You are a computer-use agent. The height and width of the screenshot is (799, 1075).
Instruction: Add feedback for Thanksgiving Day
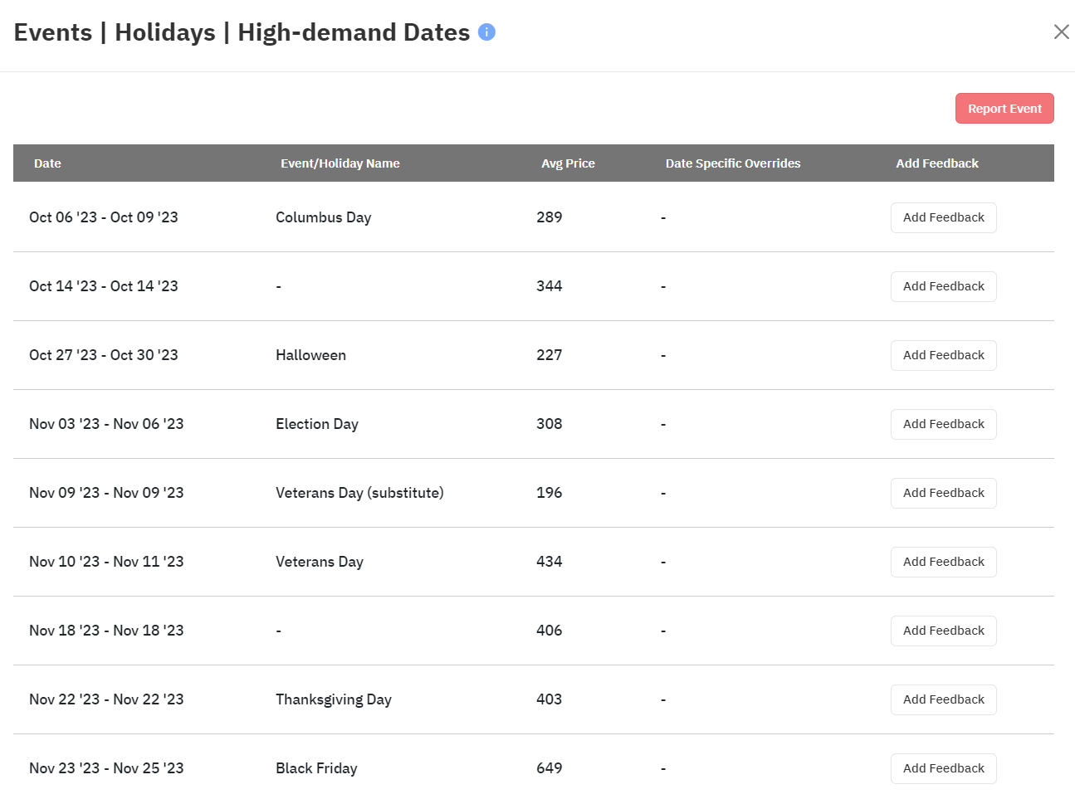tap(944, 699)
